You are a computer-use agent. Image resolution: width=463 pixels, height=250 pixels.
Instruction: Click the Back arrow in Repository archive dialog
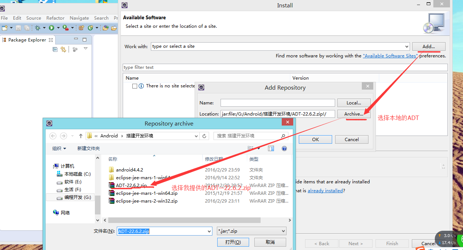pos(53,136)
